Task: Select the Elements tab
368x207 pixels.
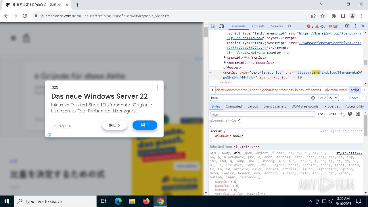Action: 239,26
